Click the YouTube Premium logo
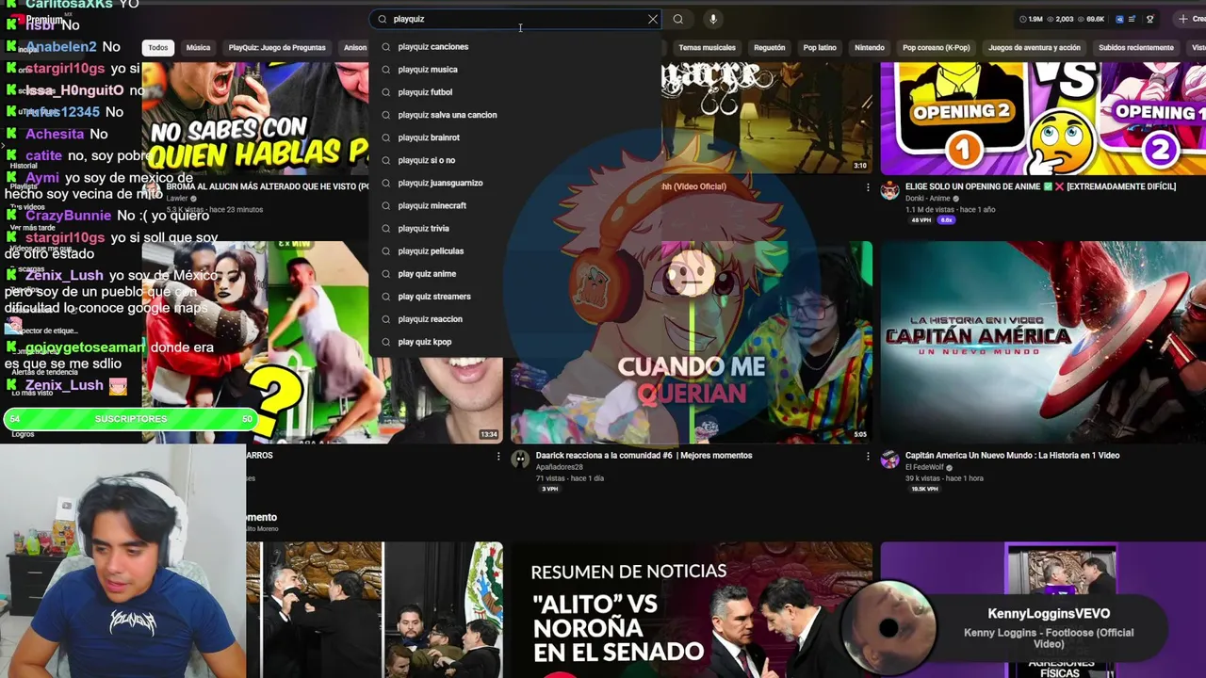Viewport: 1206px width, 678px height. tap(40, 19)
